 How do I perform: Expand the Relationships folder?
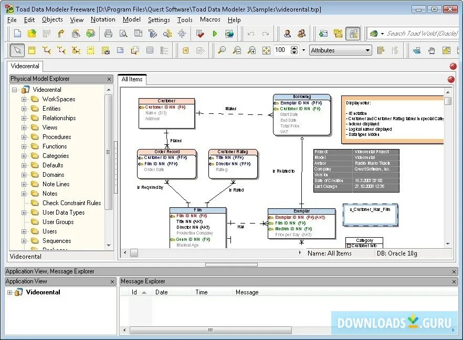(24, 119)
